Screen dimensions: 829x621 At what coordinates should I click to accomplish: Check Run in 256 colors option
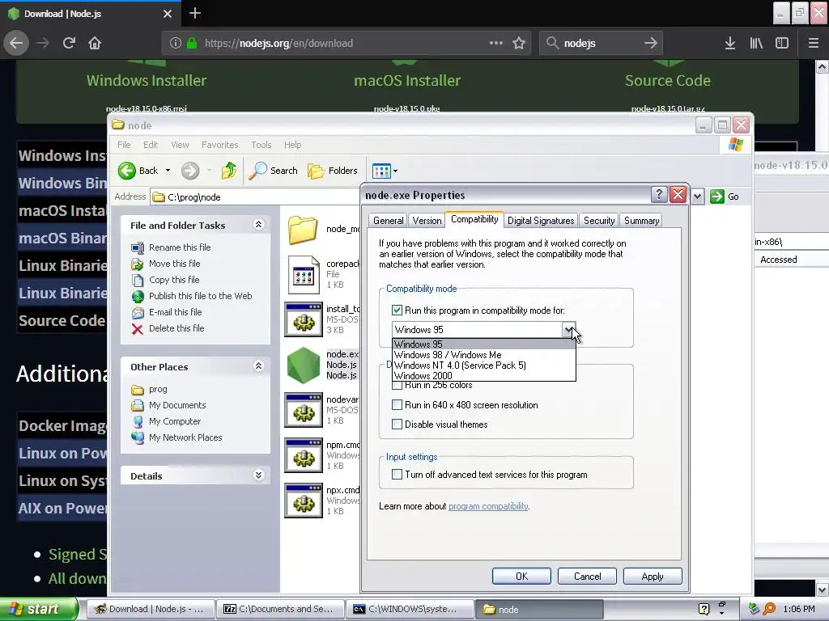(x=397, y=386)
